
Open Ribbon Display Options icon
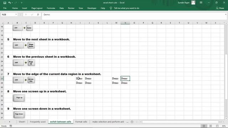coord(201,2)
